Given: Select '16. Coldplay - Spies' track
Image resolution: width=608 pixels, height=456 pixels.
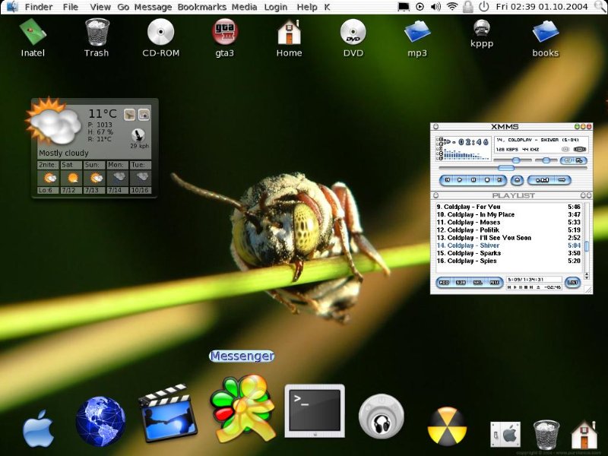Looking at the screenshot, I should pyautogui.click(x=508, y=261).
